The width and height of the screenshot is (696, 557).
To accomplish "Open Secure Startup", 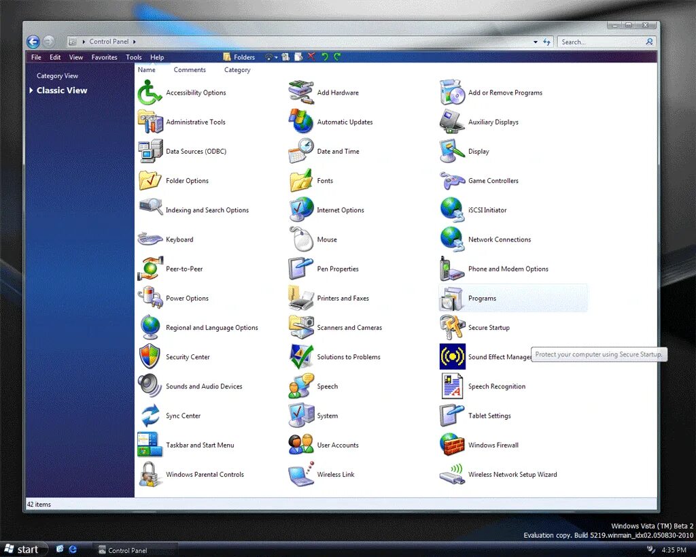I will 474,327.
